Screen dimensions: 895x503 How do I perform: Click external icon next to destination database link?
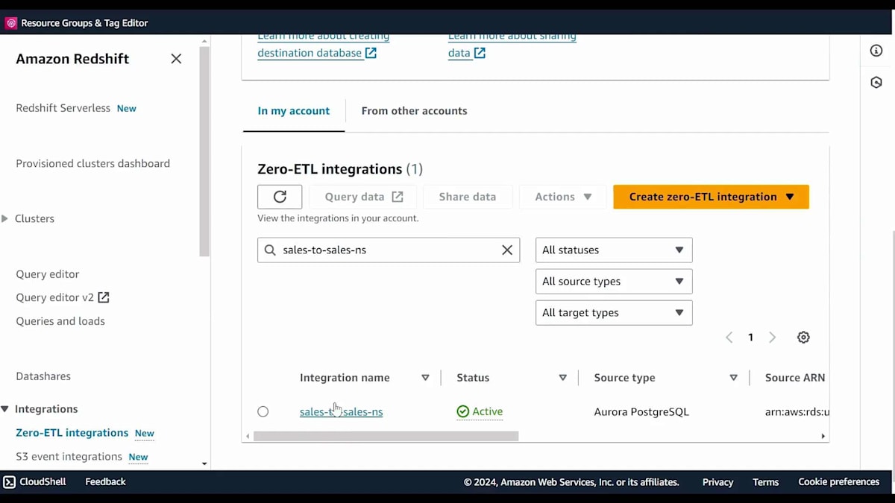tap(371, 53)
